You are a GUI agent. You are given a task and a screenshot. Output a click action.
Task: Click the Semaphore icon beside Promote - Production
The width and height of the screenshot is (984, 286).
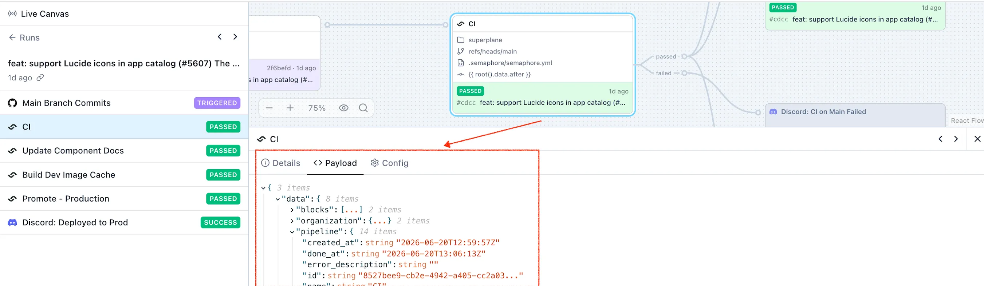[x=13, y=199]
